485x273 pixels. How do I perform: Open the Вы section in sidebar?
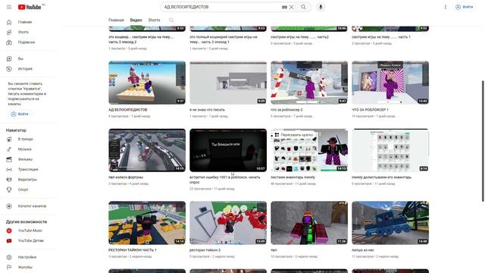click(20, 59)
